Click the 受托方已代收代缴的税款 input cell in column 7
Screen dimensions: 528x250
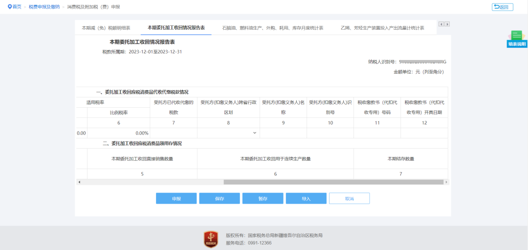coord(174,133)
